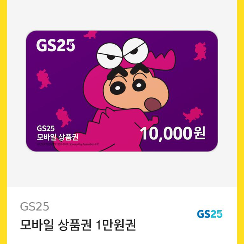
Task: Open the gray GS25 brand name link
Action: point(35,206)
